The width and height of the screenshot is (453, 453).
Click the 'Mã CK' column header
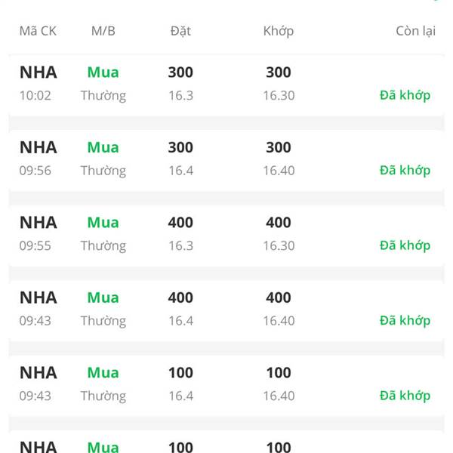(38, 31)
